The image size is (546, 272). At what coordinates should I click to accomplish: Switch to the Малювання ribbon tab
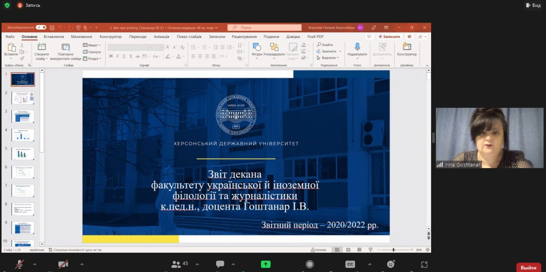tap(81, 37)
